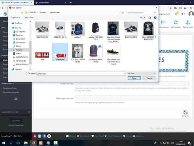Select Desktop in the navigation tree
This screenshot has height=146, width=194.
pos(18,35)
